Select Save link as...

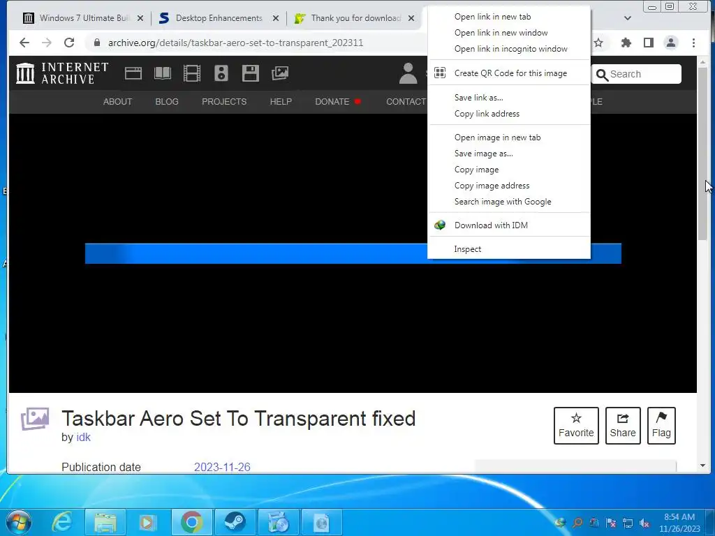pyautogui.click(x=508, y=98)
